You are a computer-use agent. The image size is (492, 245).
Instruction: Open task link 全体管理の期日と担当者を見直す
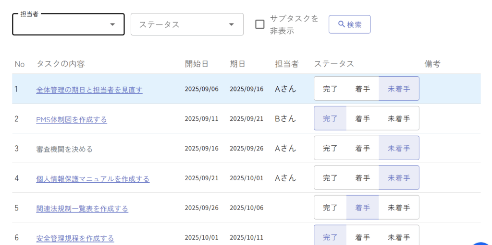(89, 90)
